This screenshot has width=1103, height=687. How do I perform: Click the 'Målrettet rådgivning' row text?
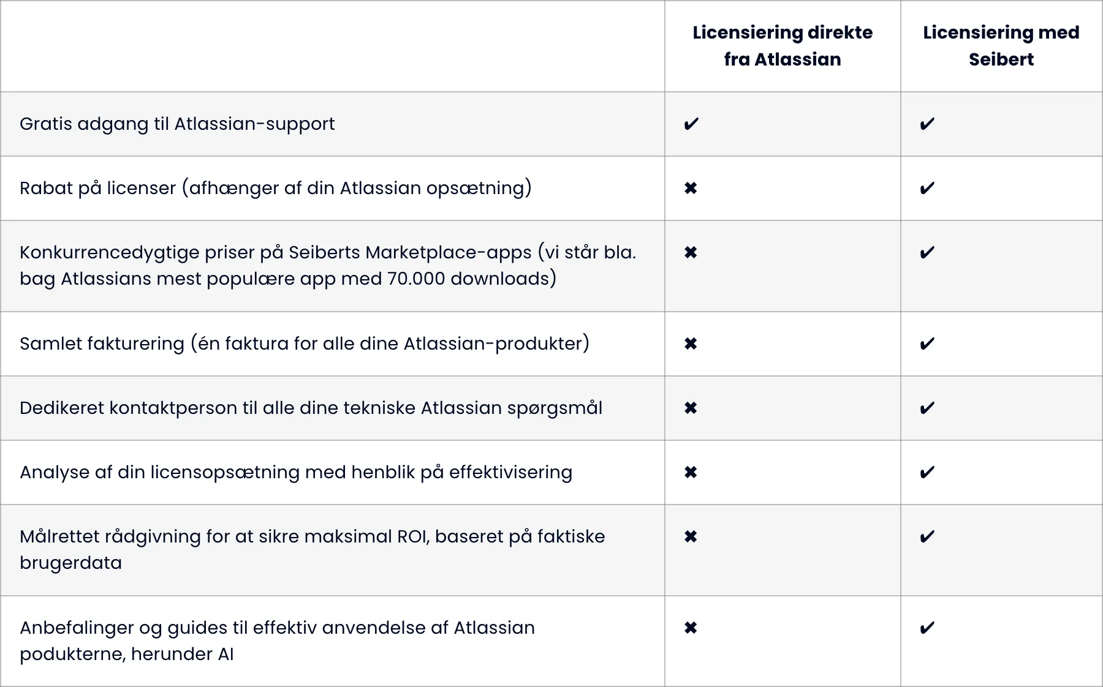pos(312,549)
